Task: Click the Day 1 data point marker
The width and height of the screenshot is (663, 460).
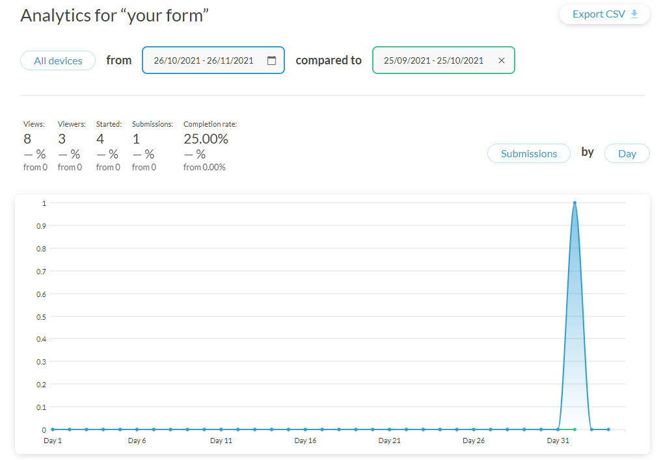Action: (x=52, y=429)
